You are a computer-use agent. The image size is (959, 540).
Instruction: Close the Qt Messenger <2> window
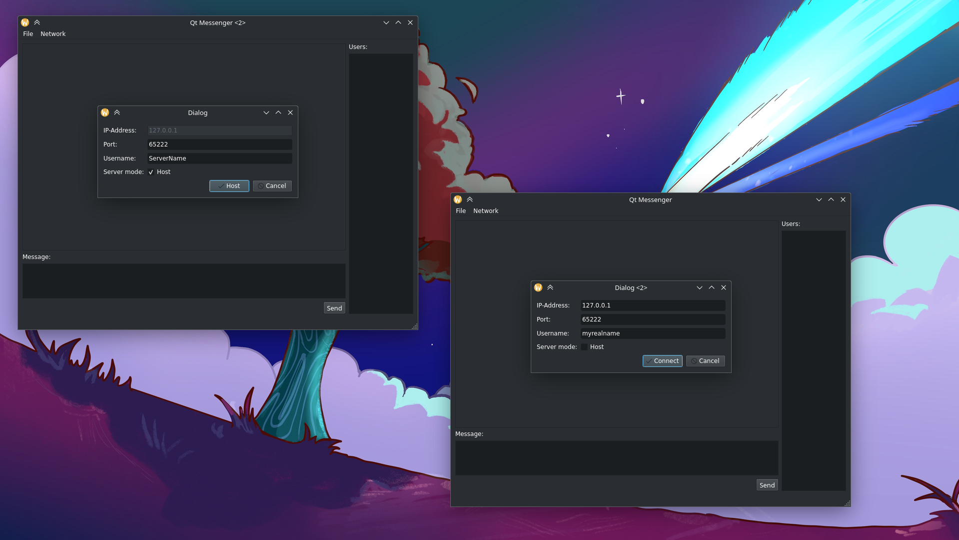410,22
